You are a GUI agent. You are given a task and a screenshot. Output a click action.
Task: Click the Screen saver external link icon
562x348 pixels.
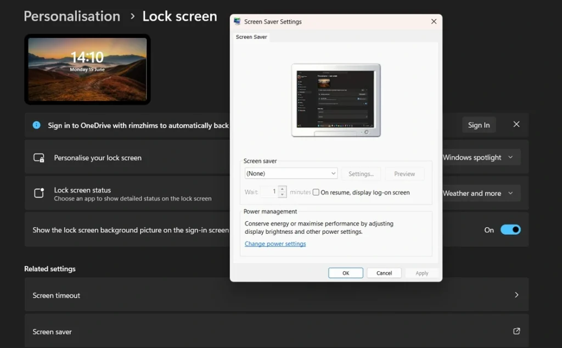click(516, 331)
